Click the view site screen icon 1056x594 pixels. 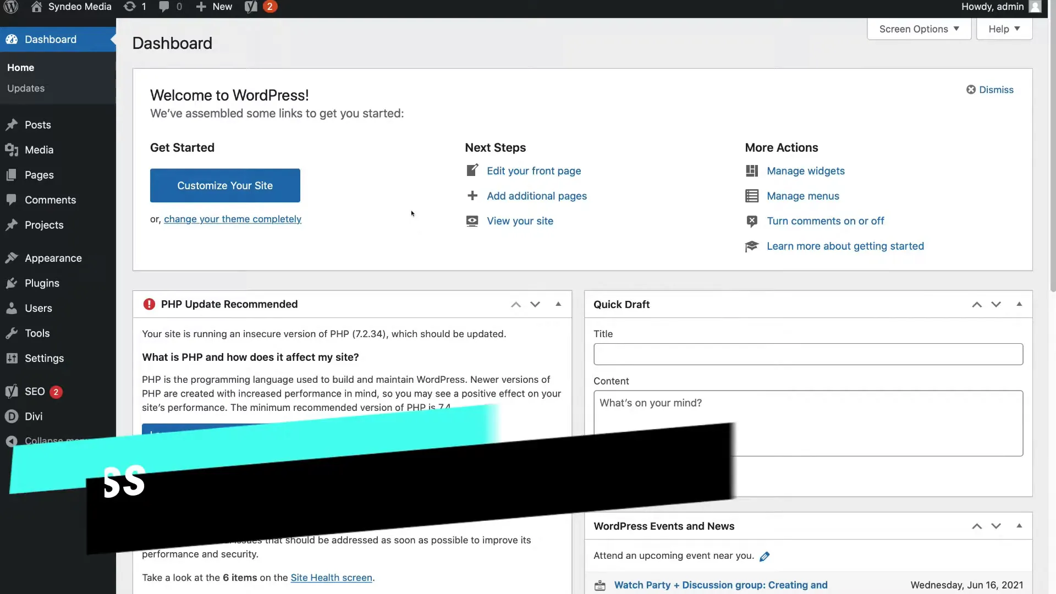pyautogui.click(x=472, y=221)
